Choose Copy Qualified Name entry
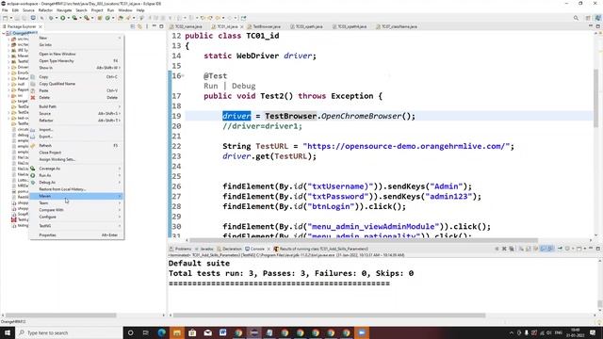Screen dimensions: 603x339 tap(76, 84)
